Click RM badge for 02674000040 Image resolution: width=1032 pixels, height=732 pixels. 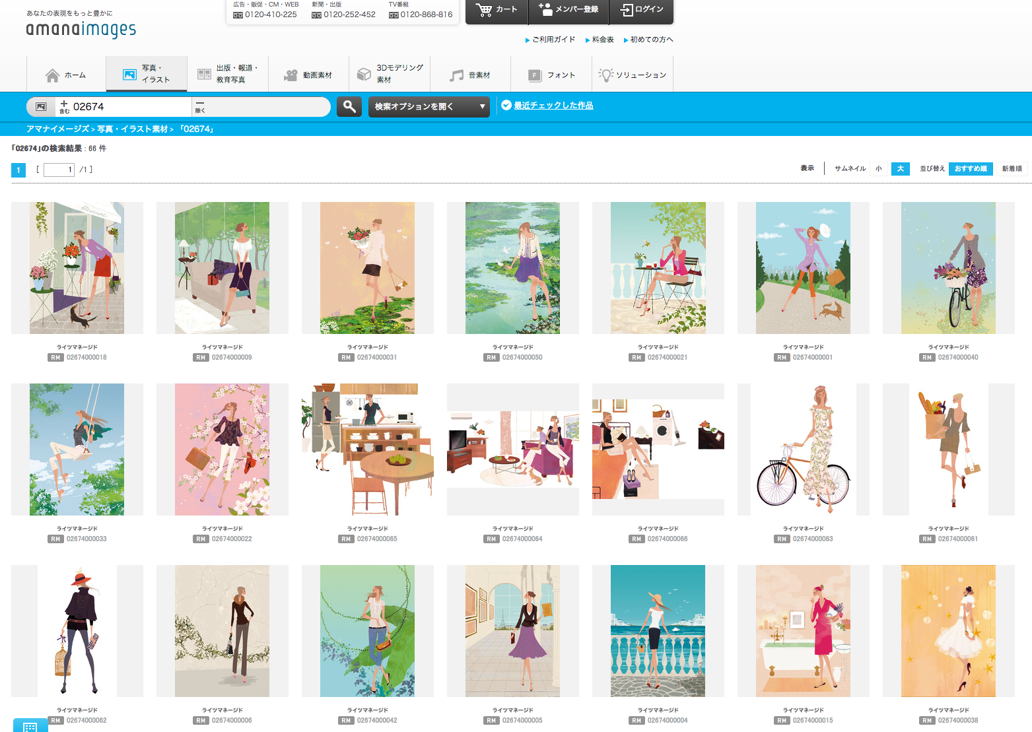point(927,358)
